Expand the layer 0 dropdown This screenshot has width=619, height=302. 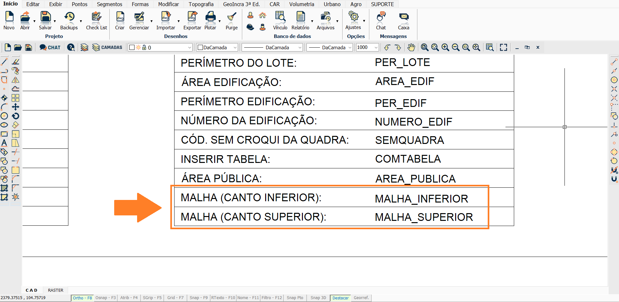(x=189, y=48)
